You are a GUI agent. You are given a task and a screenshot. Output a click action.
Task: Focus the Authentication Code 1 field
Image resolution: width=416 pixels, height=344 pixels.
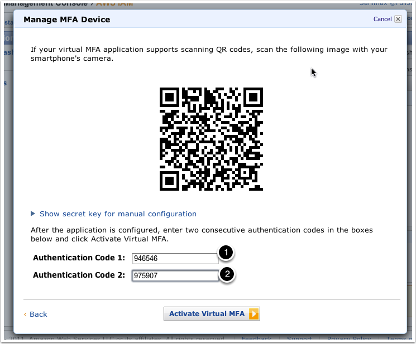[x=175, y=258]
